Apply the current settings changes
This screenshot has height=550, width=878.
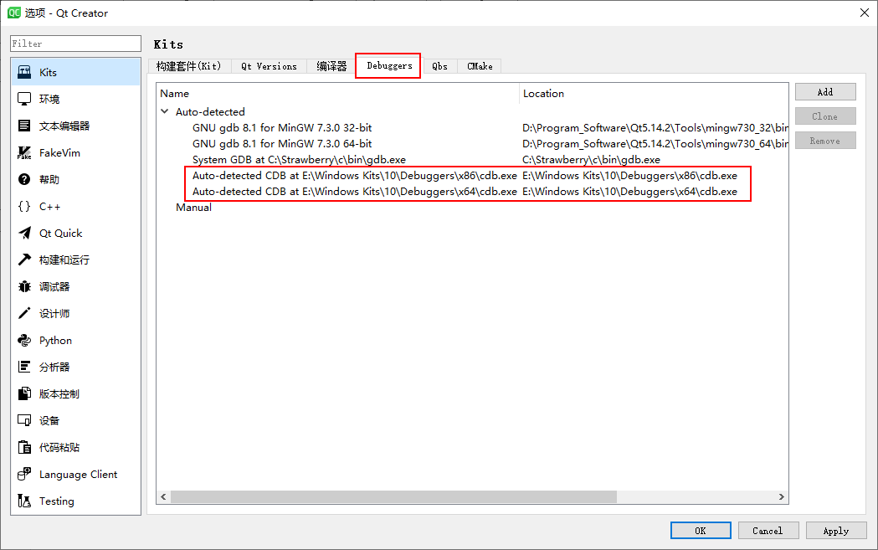836,530
